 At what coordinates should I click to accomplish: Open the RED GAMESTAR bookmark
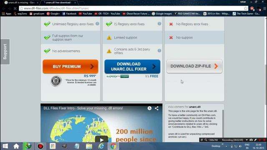click(x=187, y=14)
